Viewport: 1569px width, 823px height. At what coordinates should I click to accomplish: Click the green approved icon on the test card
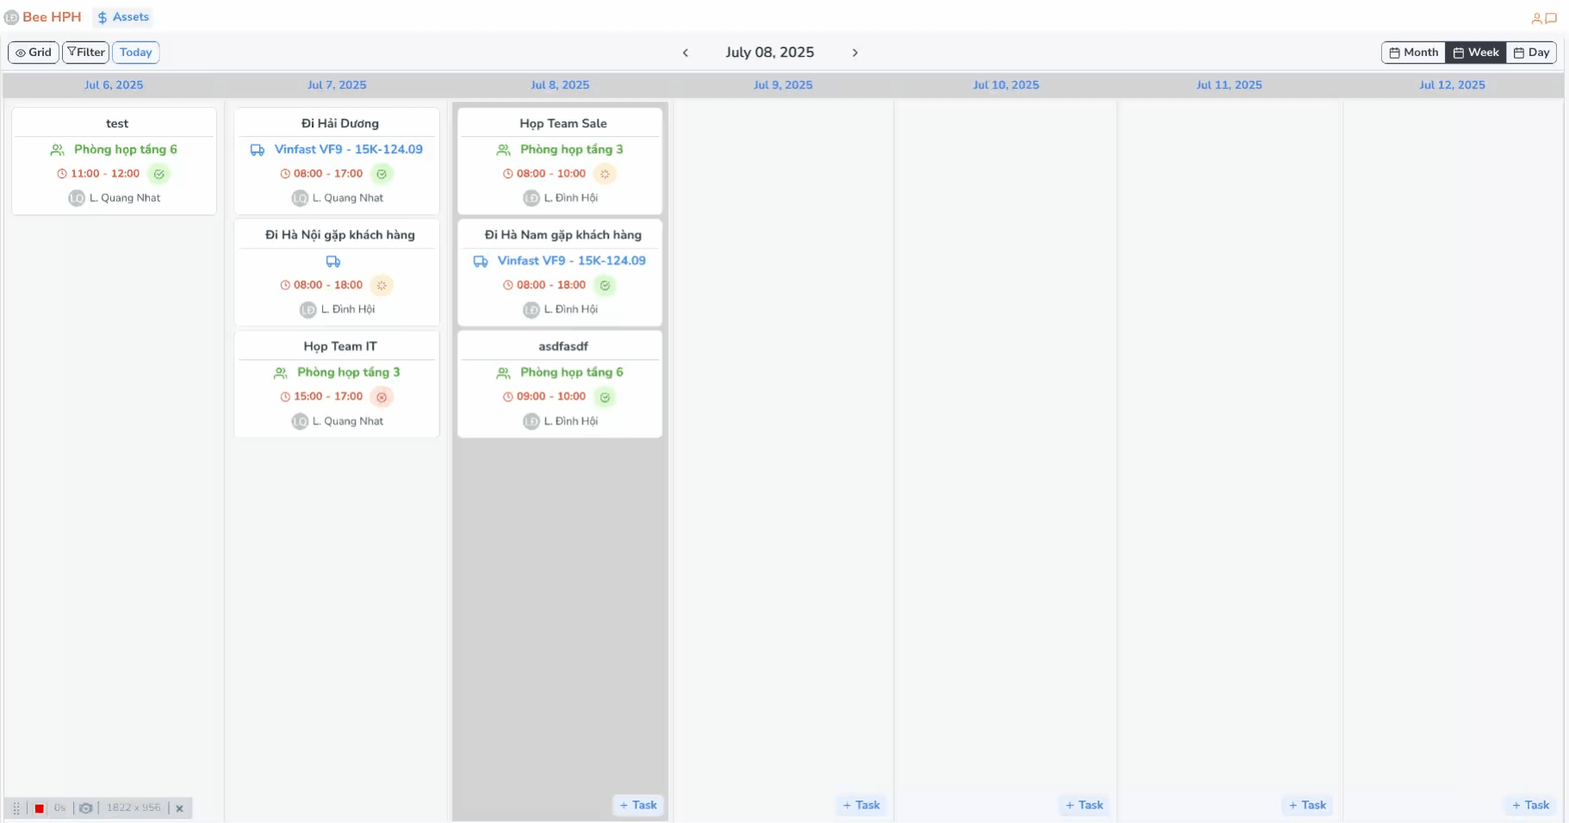click(159, 174)
